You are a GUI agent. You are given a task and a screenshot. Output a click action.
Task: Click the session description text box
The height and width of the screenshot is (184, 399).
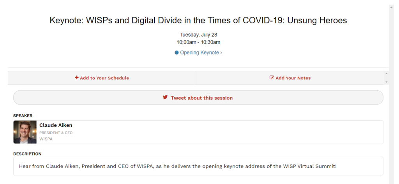tap(198, 166)
